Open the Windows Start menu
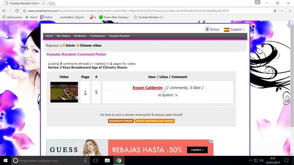This screenshot has width=294, height=165. pyautogui.click(x=6, y=160)
